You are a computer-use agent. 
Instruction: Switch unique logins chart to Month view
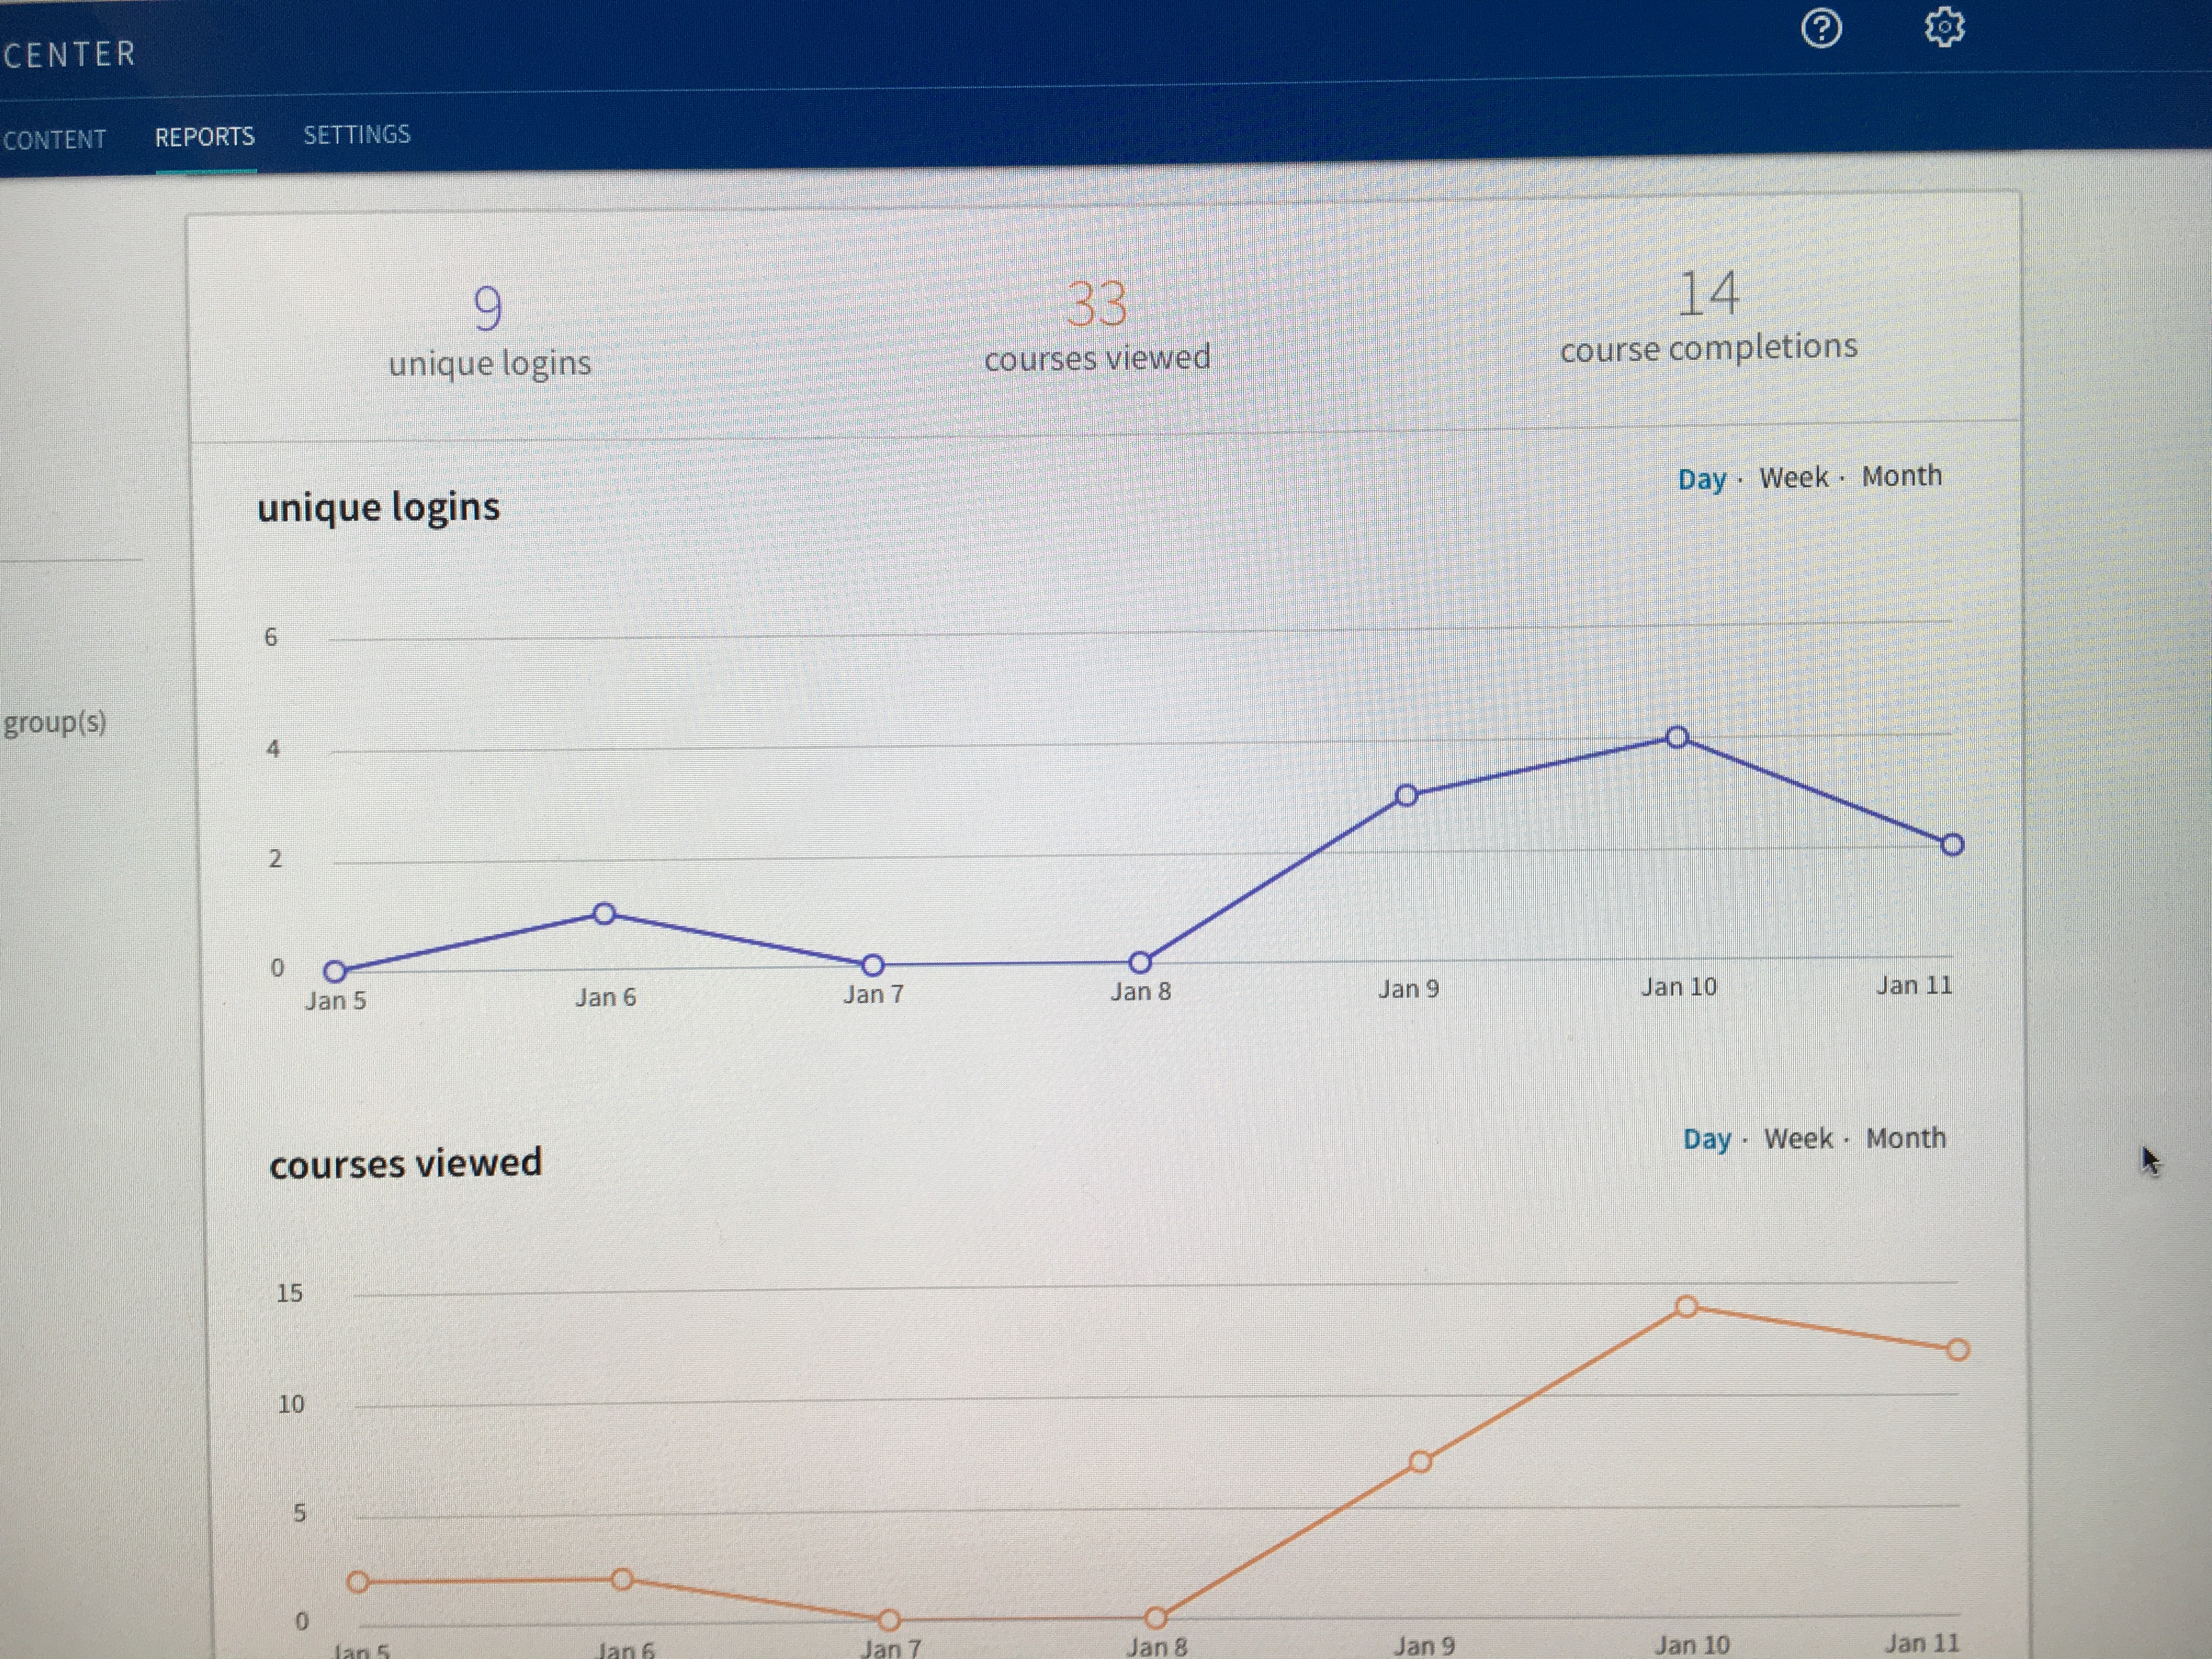(x=1901, y=476)
